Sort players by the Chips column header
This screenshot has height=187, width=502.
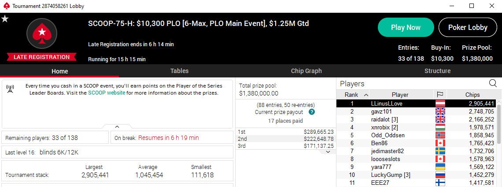[x=472, y=95]
